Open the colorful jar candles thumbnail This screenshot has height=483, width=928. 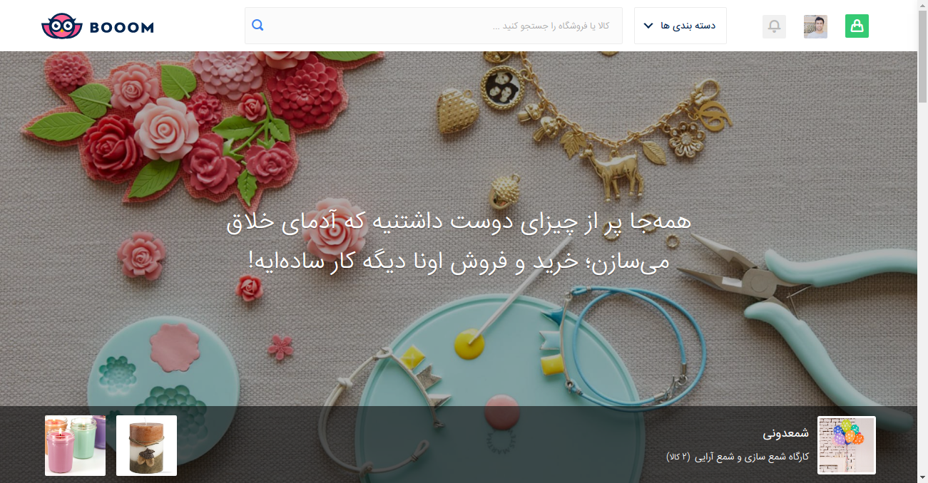75,446
